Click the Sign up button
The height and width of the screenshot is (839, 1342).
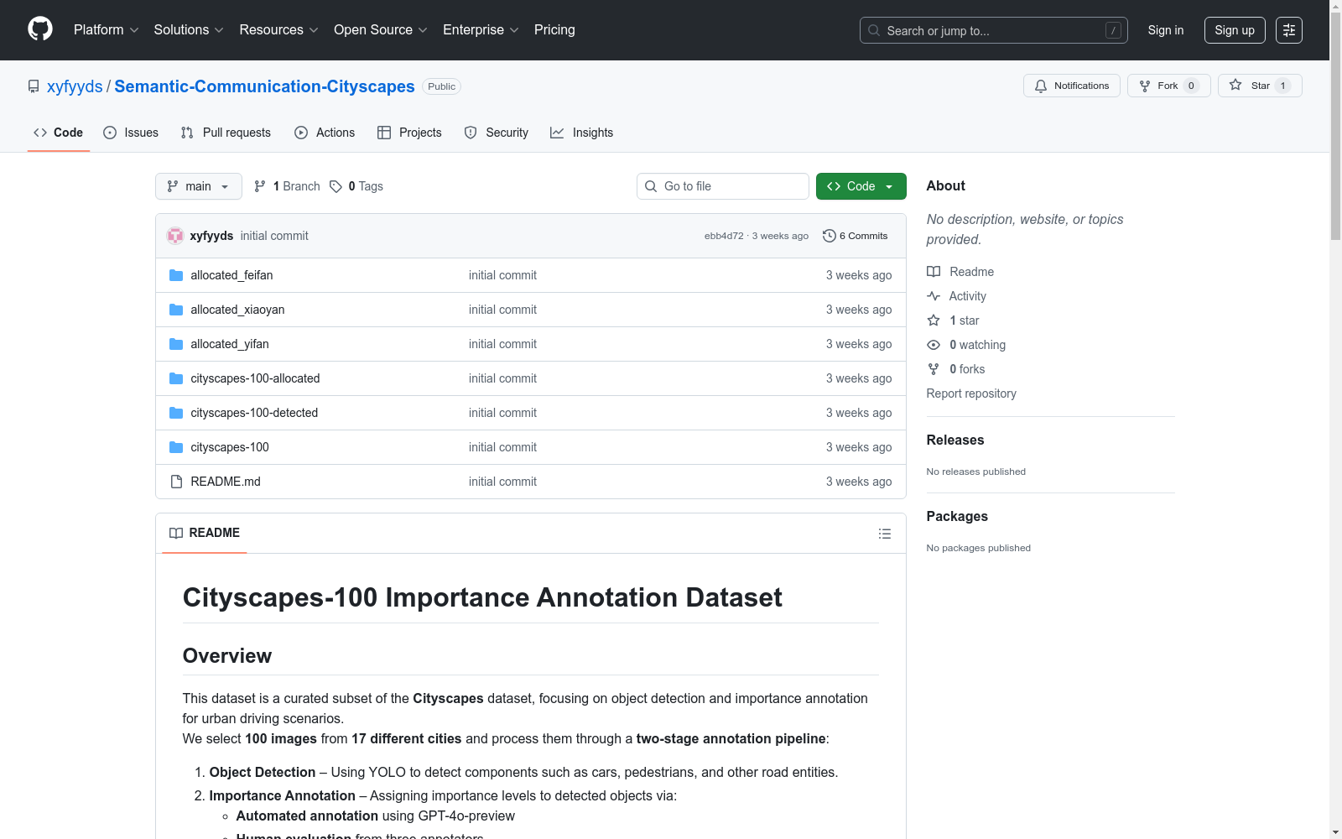pos(1235,30)
